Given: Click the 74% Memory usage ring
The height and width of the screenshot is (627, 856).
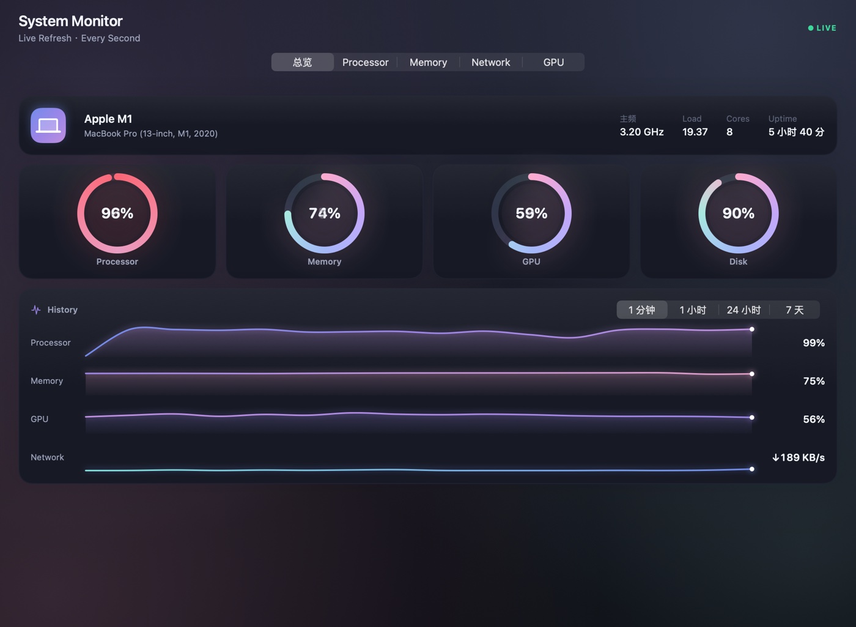Looking at the screenshot, I should coord(325,213).
